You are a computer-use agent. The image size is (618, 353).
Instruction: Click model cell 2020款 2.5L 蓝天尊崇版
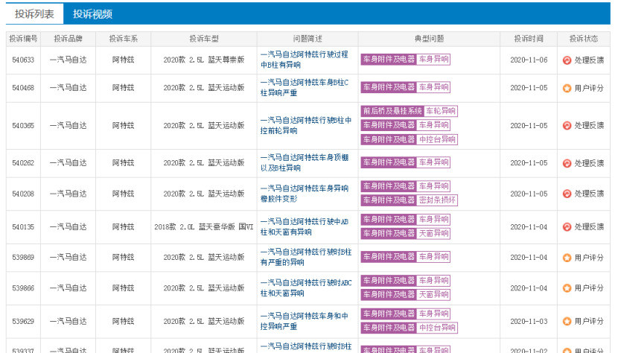click(x=204, y=60)
